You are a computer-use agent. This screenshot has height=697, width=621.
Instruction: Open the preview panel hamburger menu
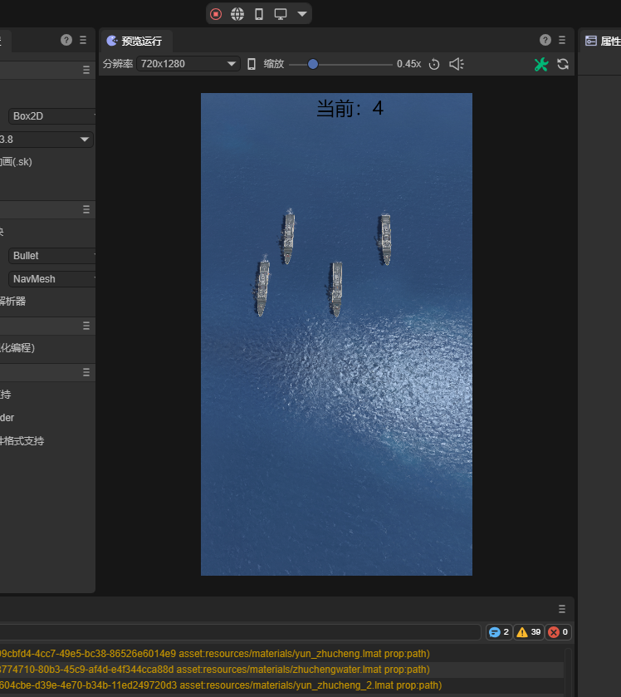pos(562,40)
